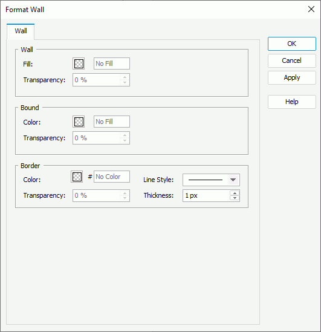
Task: Decrease Border Transparency with down arrow
Action: (x=125, y=198)
